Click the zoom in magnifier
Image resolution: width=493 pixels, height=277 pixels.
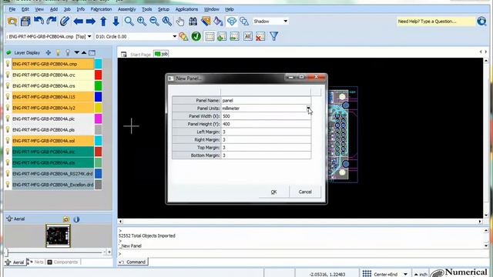coord(142,22)
